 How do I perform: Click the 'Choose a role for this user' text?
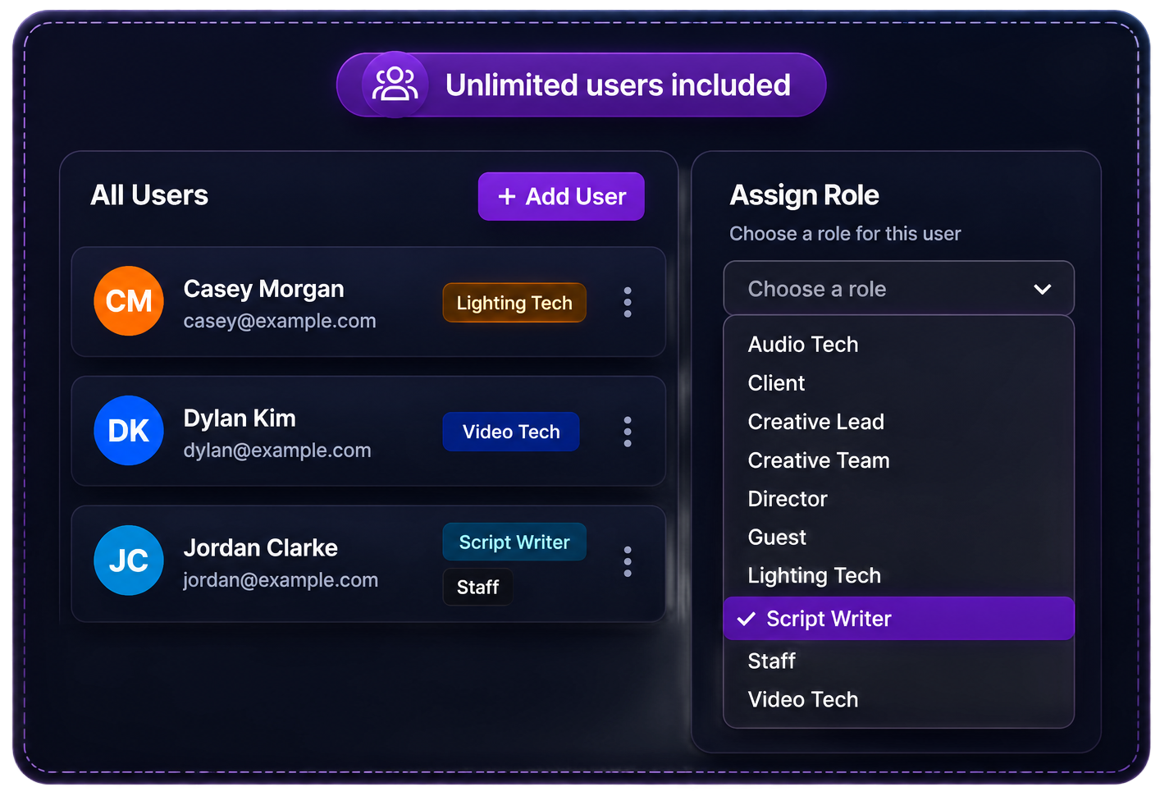pyautogui.click(x=845, y=234)
